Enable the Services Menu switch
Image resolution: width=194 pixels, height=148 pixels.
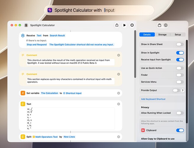[x=180, y=82]
